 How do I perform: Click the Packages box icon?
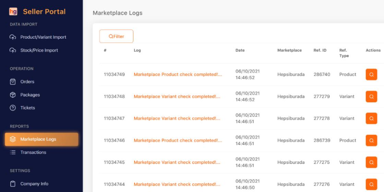point(13,95)
